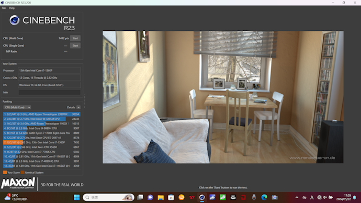
Task: Click the orange Your Score legend swatch
Action: coord(5,172)
